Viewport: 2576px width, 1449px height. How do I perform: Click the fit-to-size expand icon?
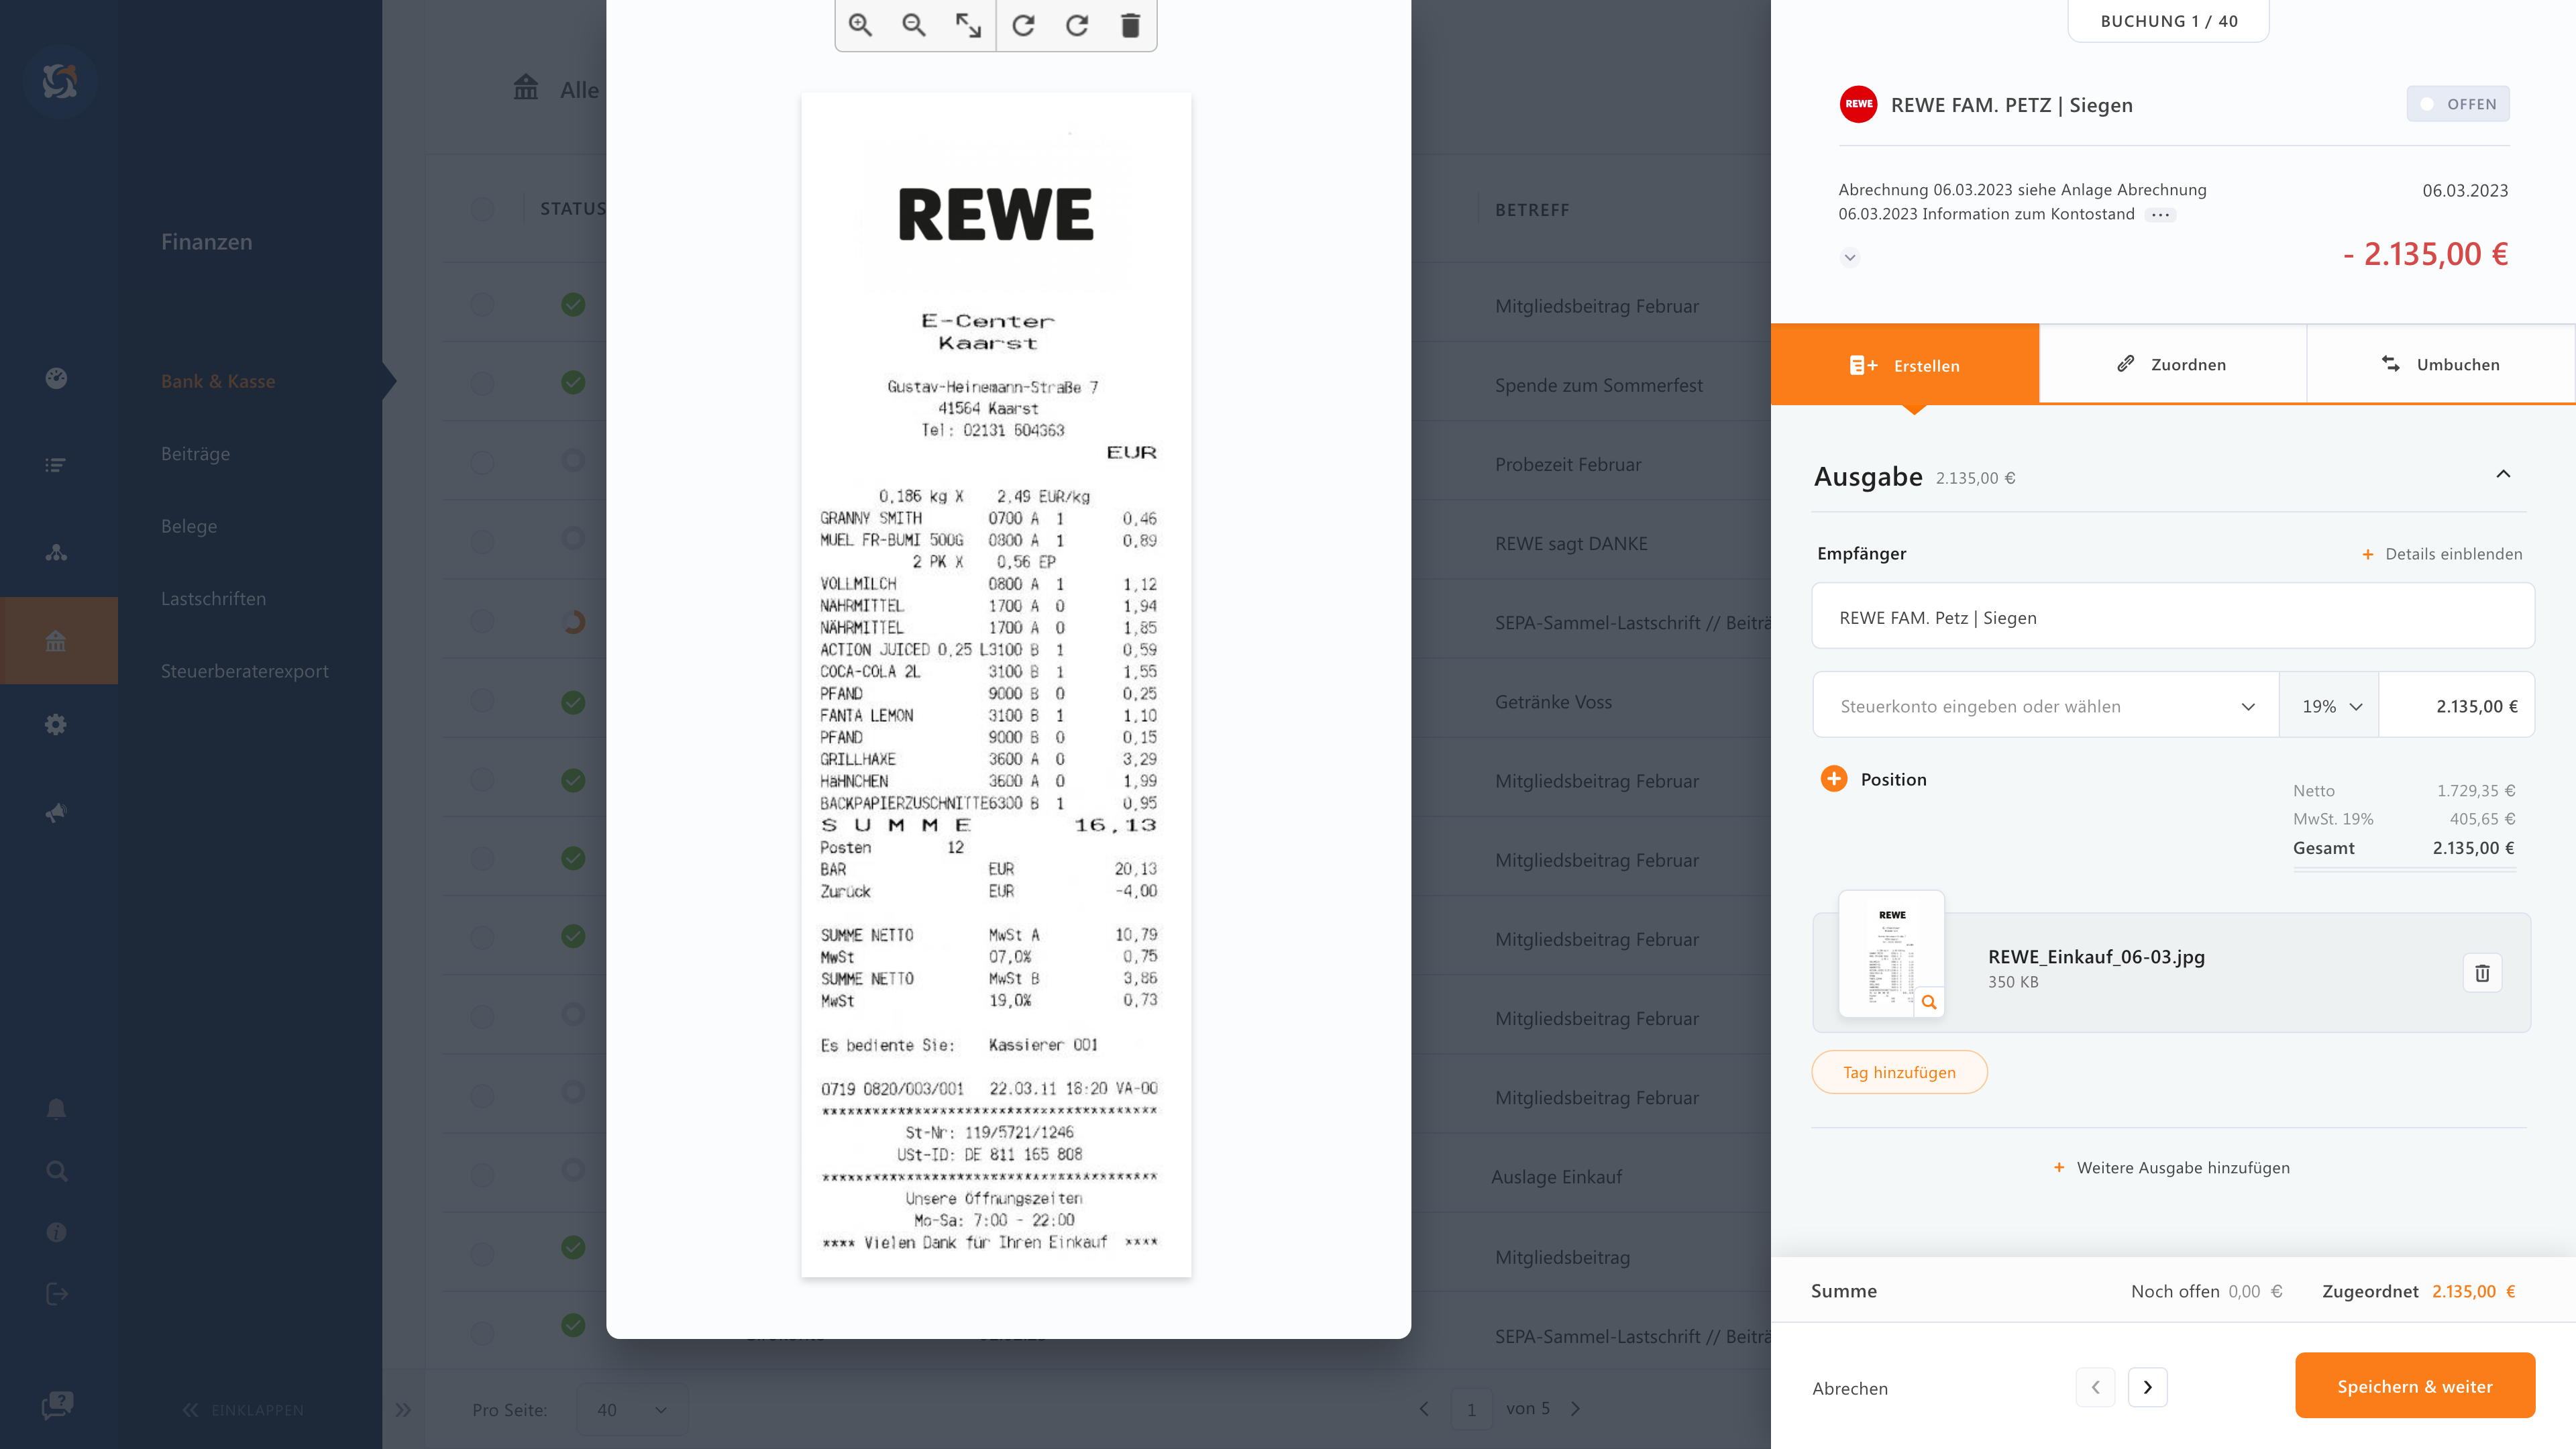point(968,25)
